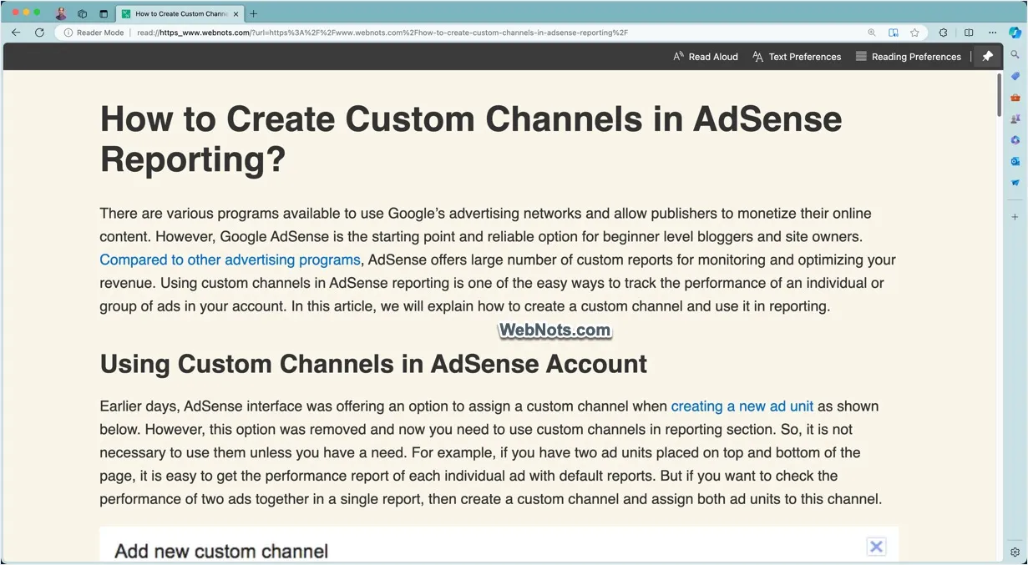1028x565 pixels.
Task: Open the Workspaces icon
Action: pos(82,13)
